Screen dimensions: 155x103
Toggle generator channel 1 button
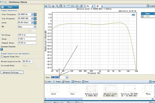coord(1,49)
